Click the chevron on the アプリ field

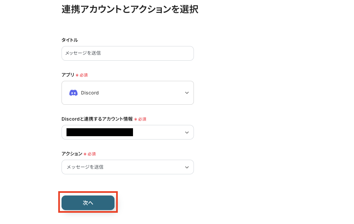pyautogui.click(x=187, y=93)
